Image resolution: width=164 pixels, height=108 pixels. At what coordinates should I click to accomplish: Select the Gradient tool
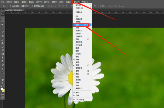(x=3, y=54)
